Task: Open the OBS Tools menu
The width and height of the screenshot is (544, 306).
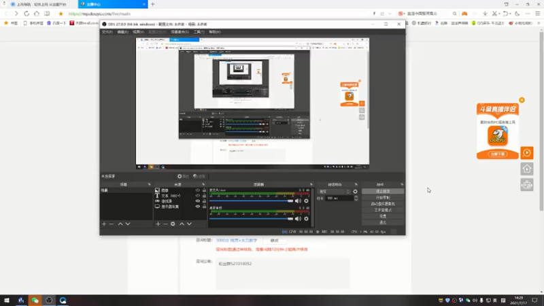Action: point(199,32)
